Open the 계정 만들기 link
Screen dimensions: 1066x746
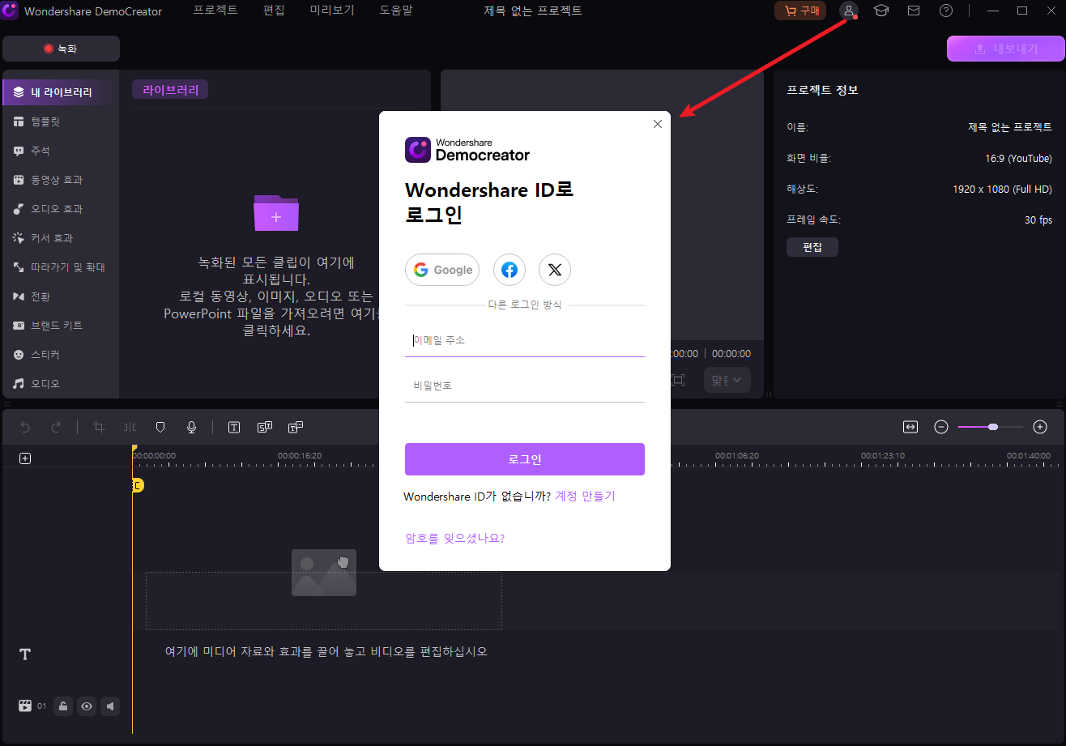coord(585,497)
